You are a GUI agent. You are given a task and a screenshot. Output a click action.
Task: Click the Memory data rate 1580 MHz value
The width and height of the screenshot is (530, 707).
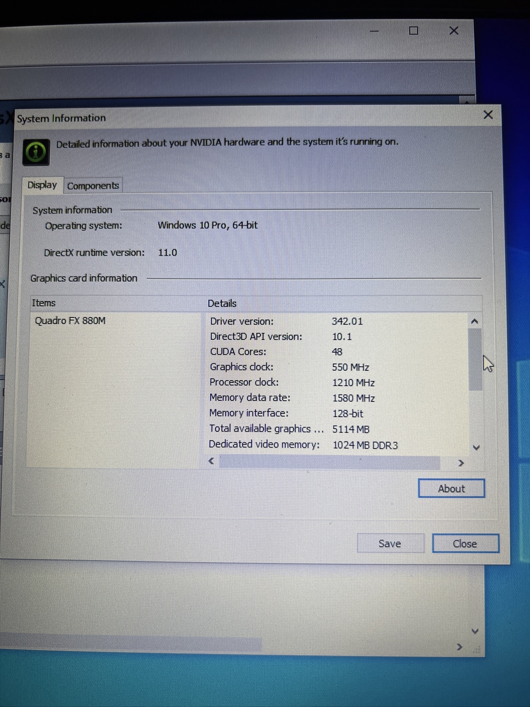(x=353, y=398)
